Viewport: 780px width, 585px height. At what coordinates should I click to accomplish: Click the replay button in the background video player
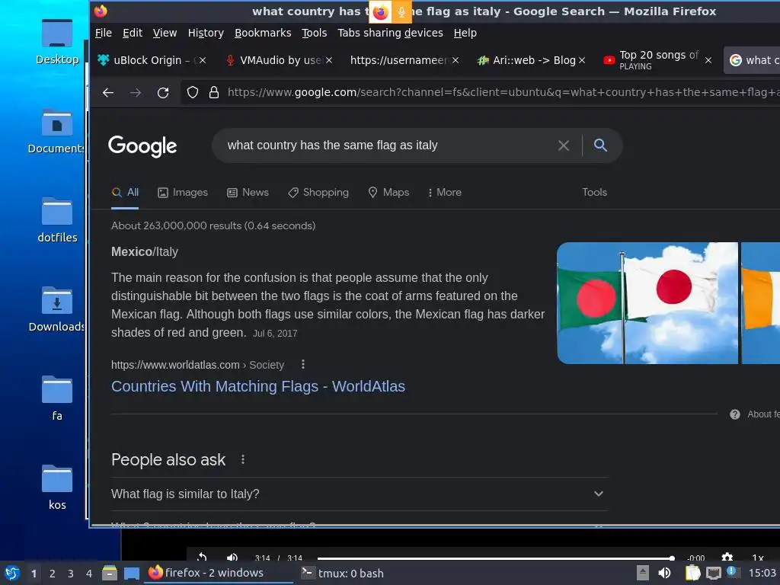click(201, 557)
